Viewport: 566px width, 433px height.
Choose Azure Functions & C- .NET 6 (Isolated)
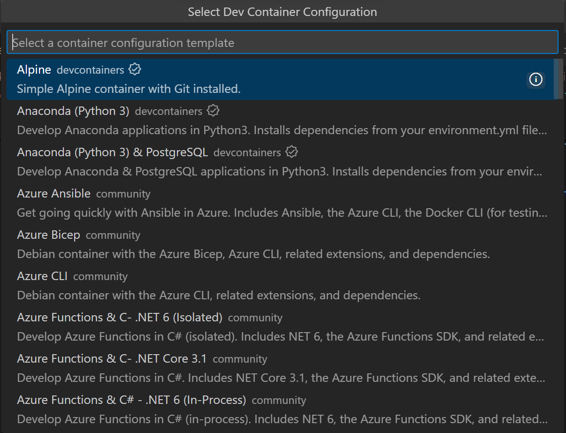tap(119, 317)
